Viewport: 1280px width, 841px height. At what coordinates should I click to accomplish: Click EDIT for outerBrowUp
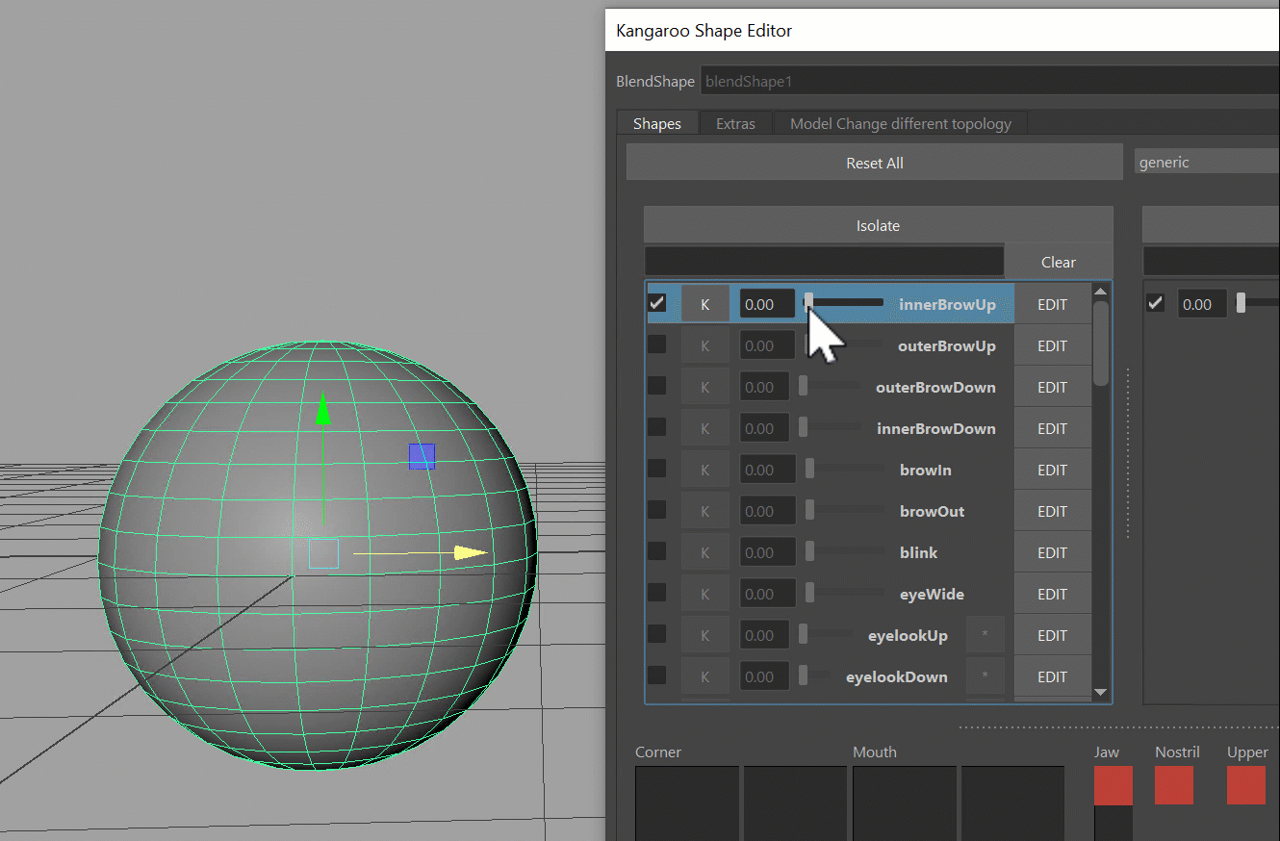(x=1053, y=345)
